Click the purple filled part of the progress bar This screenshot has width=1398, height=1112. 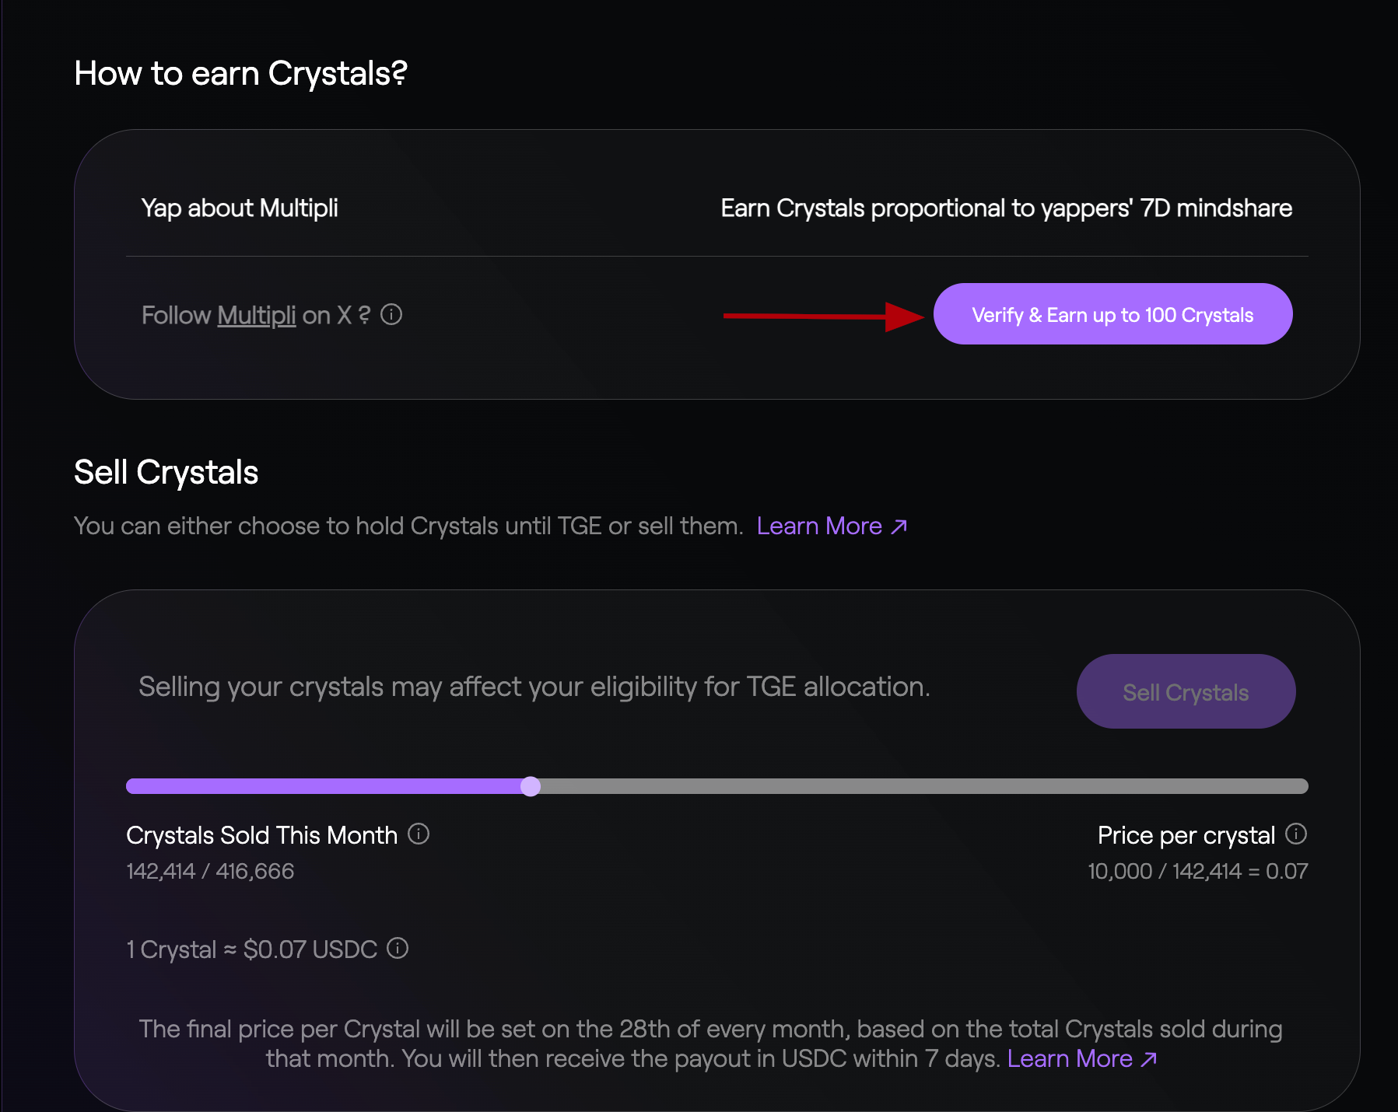coord(327,786)
